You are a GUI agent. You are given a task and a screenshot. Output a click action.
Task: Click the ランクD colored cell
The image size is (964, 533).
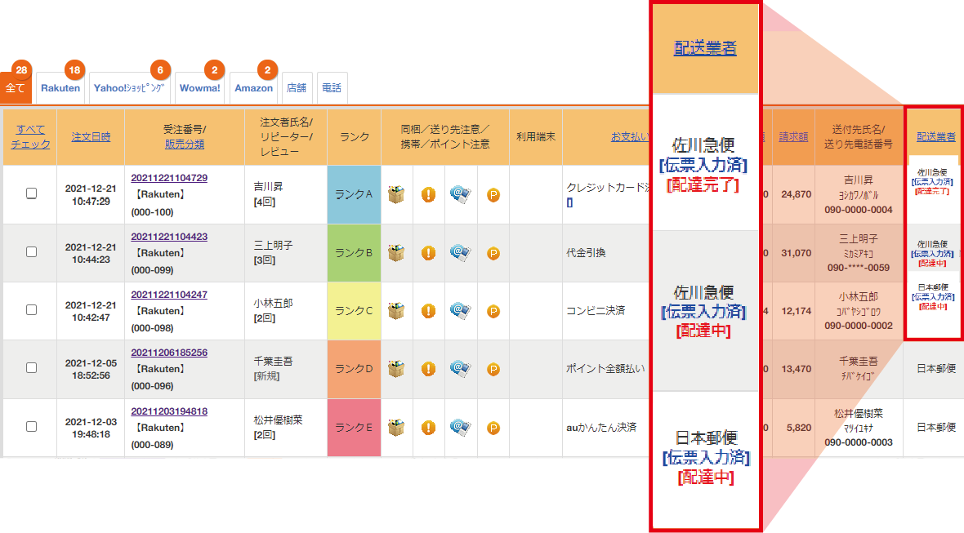click(354, 369)
